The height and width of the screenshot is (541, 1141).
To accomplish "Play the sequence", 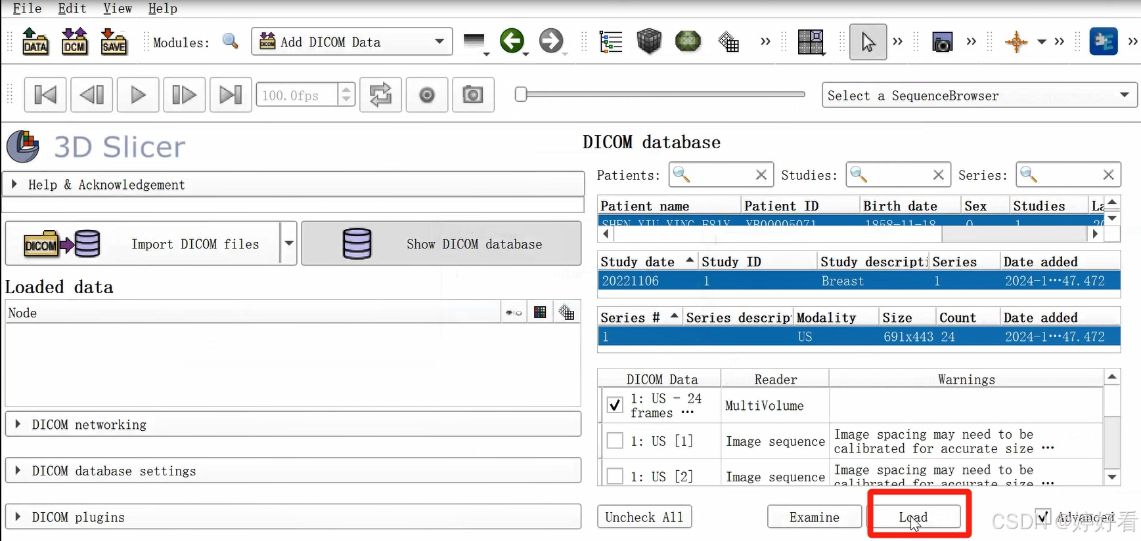I will click(x=138, y=95).
